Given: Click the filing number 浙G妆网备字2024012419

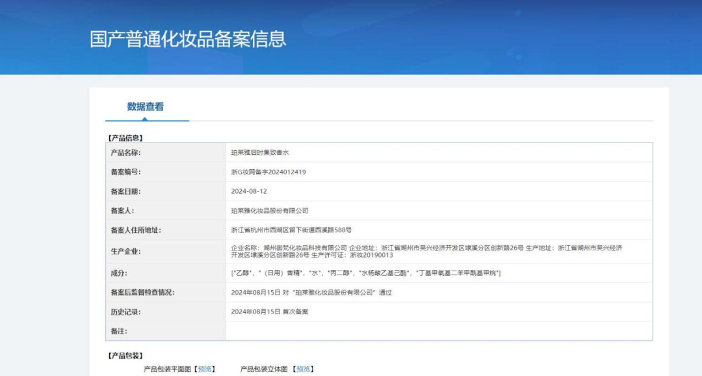Looking at the screenshot, I should (x=268, y=172).
